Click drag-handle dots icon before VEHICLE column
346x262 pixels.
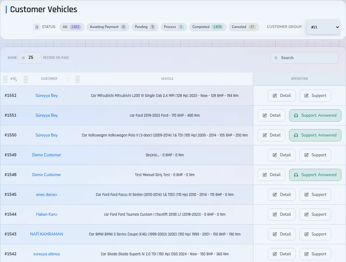[77, 79]
